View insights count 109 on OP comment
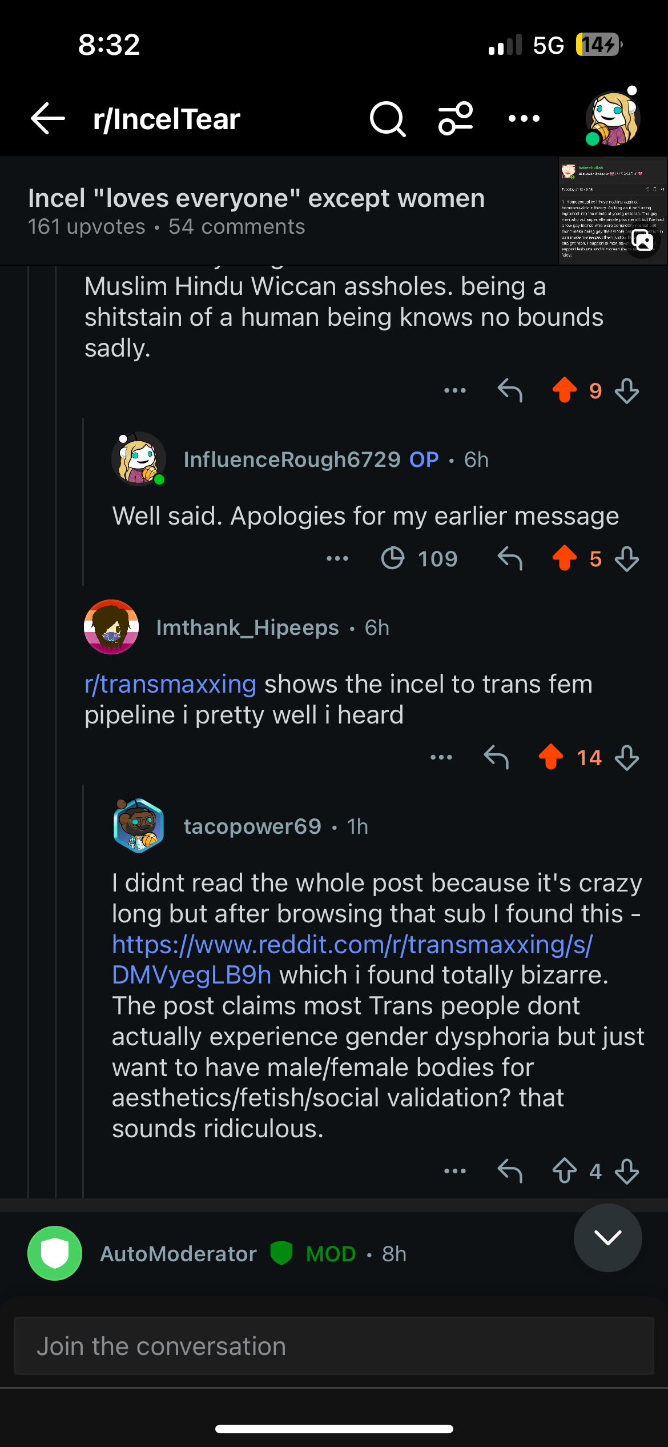The width and height of the screenshot is (668, 1447). pos(420,558)
